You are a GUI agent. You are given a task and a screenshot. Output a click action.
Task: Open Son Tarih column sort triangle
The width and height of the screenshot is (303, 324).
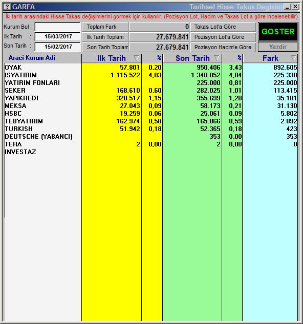(x=217, y=58)
